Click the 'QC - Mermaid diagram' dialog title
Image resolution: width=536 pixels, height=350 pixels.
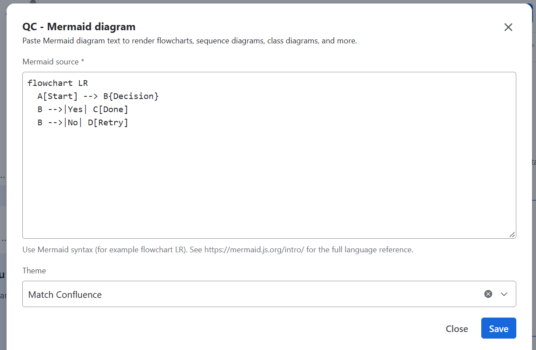(79, 27)
